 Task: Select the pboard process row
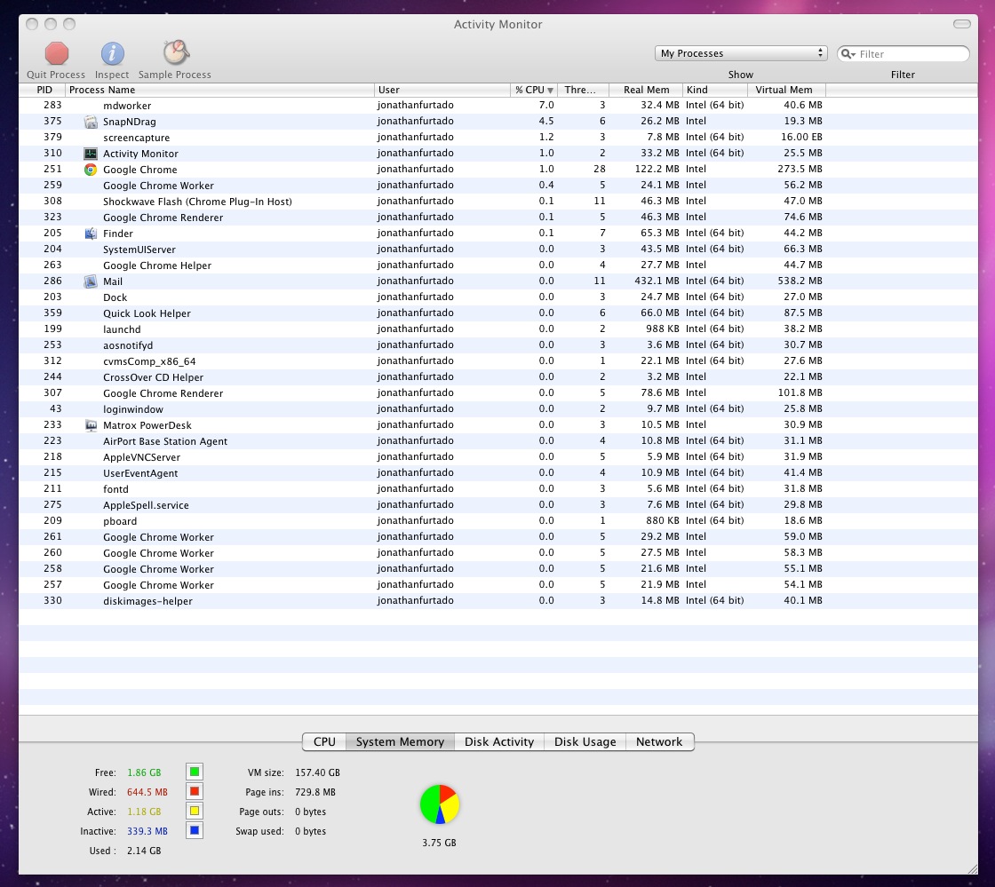pos(498,521)
